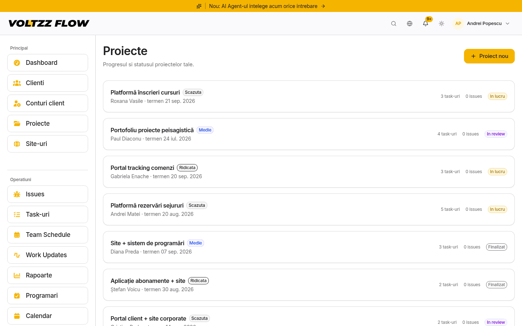Navigate to Rapoarte section

(47, 275)
